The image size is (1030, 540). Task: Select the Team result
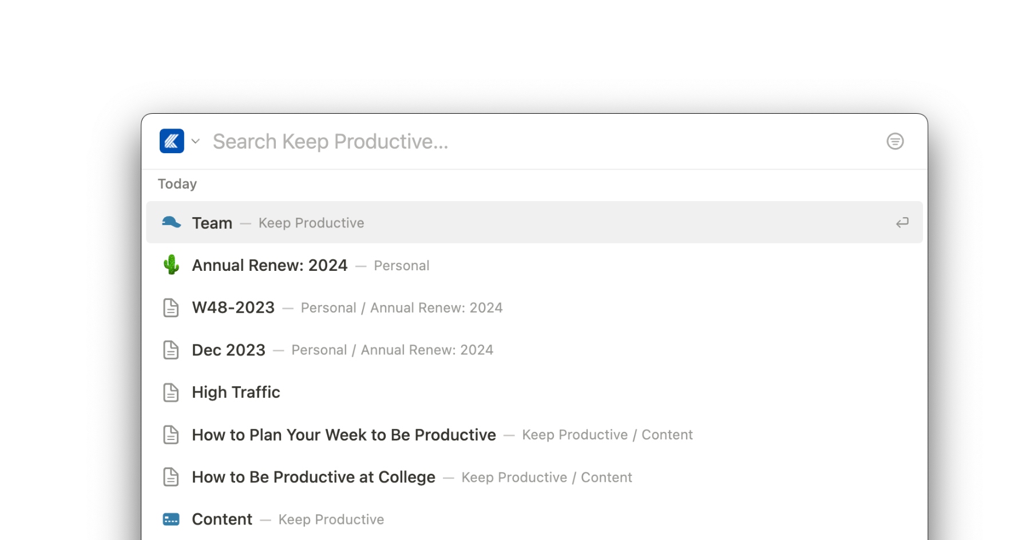point(212,222)
